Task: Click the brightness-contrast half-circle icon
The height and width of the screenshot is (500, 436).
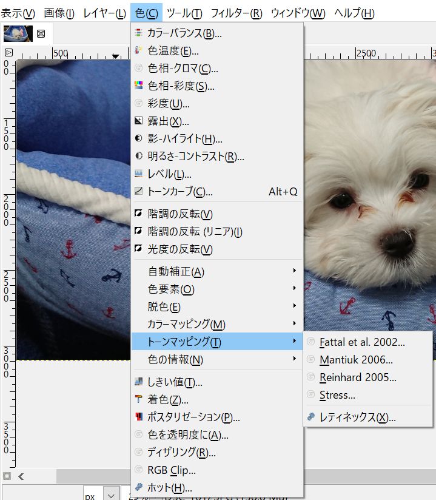Action: 138,155
